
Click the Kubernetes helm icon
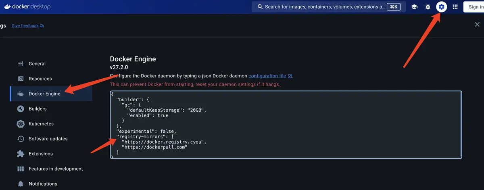[x=21, y=124]
